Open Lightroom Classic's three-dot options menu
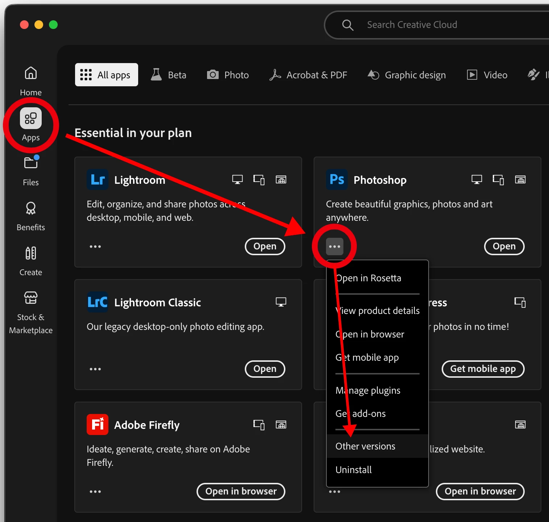 [95, 369]
